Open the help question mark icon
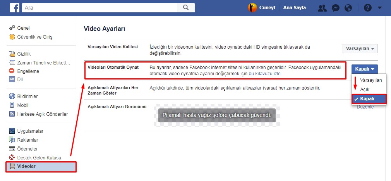This screenshot has height=181, width=391. 367,8
